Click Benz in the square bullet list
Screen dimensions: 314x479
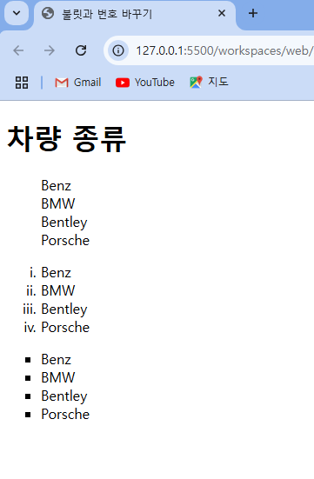click(57, 360)
